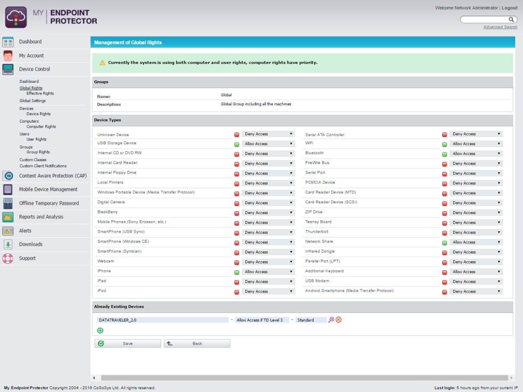The image size is (523, 392).
Task: Click the Save button
Action: coord(128,343)
